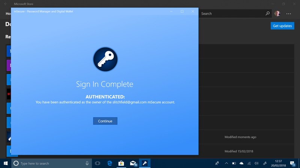Click the AUTHENTICATED label
Image resolution: width=300 pixels, height=168 pixels.
coord(105,97)
